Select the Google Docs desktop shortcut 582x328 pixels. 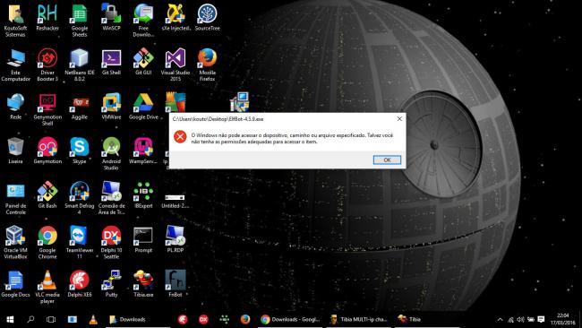pyautogui.click(x=15, y=284)
